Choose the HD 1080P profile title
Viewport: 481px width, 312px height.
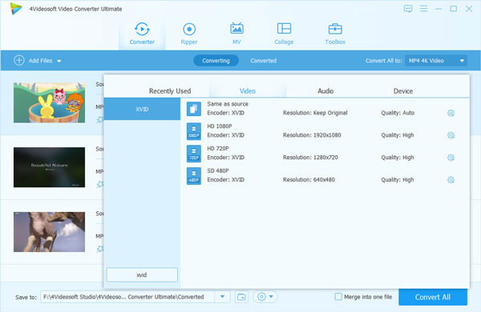tap(220, 126)
